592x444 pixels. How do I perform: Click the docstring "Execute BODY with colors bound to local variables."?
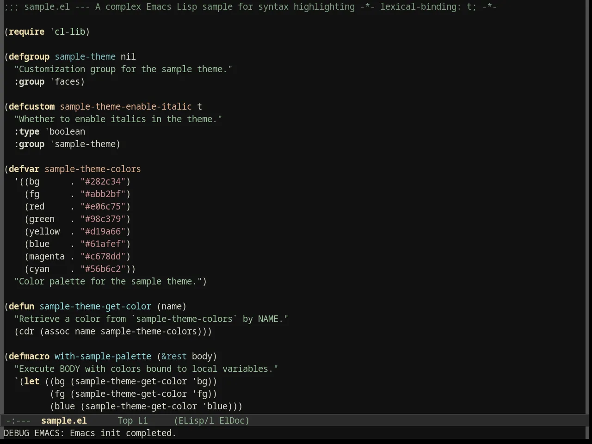pyautogui.click(x=146, y=369)
